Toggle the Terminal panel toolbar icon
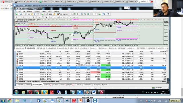 pos(35,14)
